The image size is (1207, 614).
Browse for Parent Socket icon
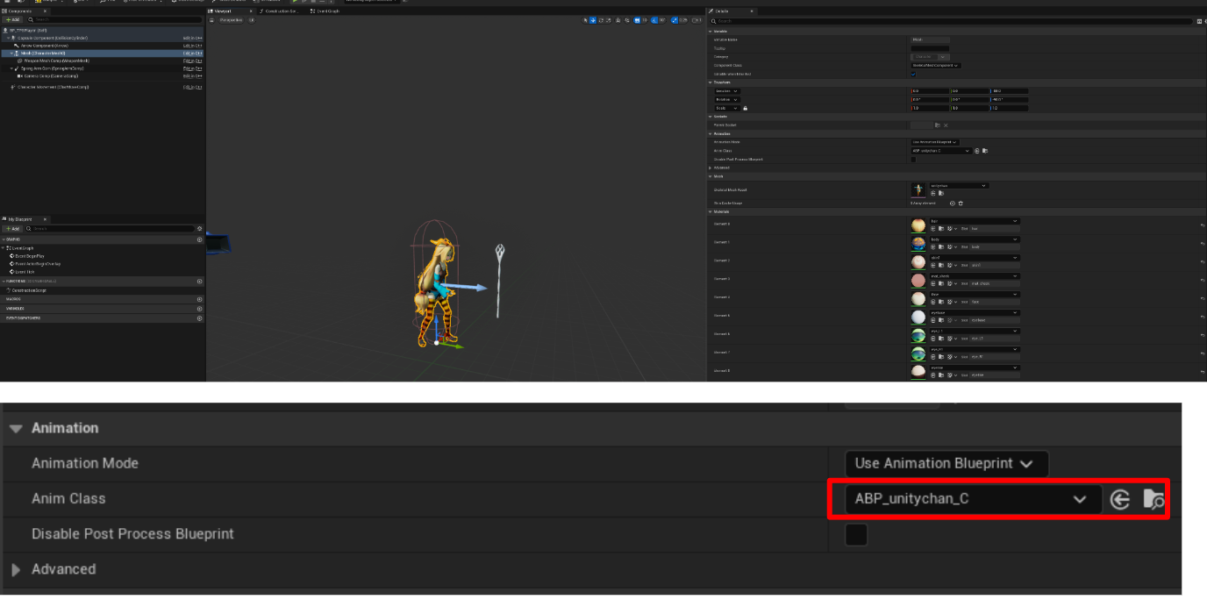pos(937,125)
